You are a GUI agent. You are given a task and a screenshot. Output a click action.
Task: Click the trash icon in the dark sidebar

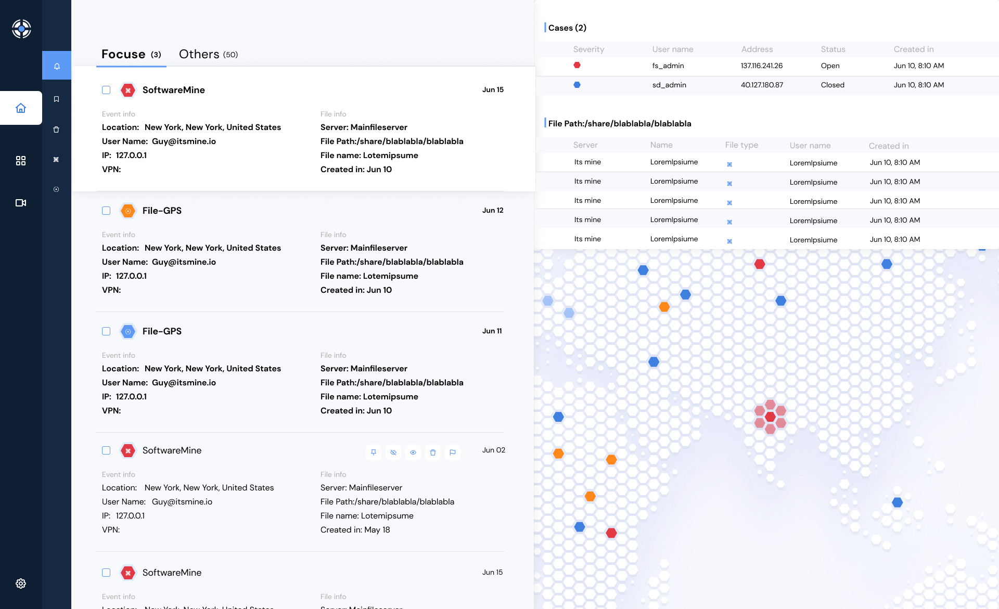click(x=57, y=129)
